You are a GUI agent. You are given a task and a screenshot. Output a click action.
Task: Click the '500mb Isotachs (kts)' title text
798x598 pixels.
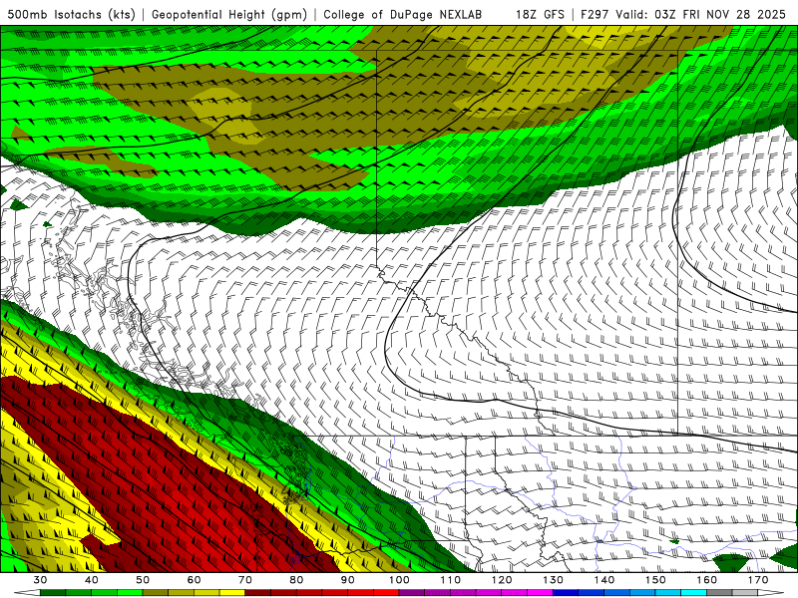[x=72, y=14]
